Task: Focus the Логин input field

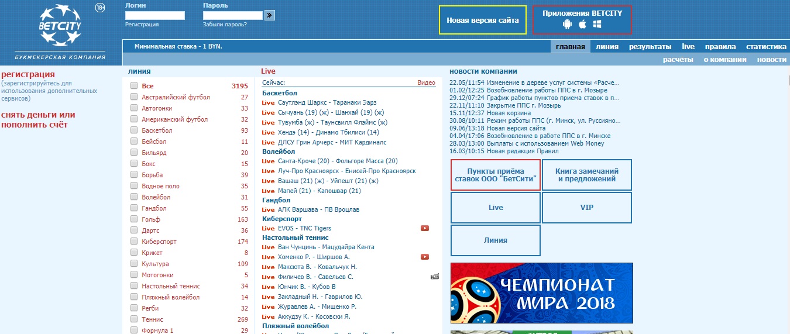Action: 155,15
